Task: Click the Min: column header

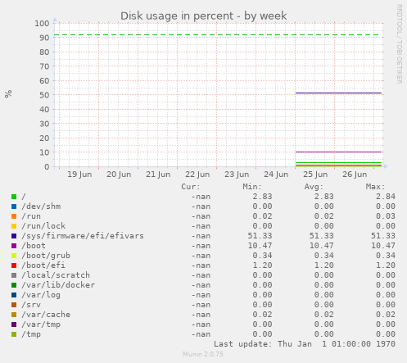Action: pos(252,187)
